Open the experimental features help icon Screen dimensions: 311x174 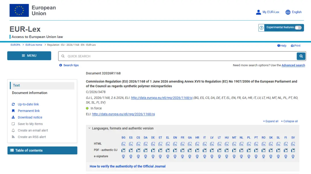coord(261,28)
